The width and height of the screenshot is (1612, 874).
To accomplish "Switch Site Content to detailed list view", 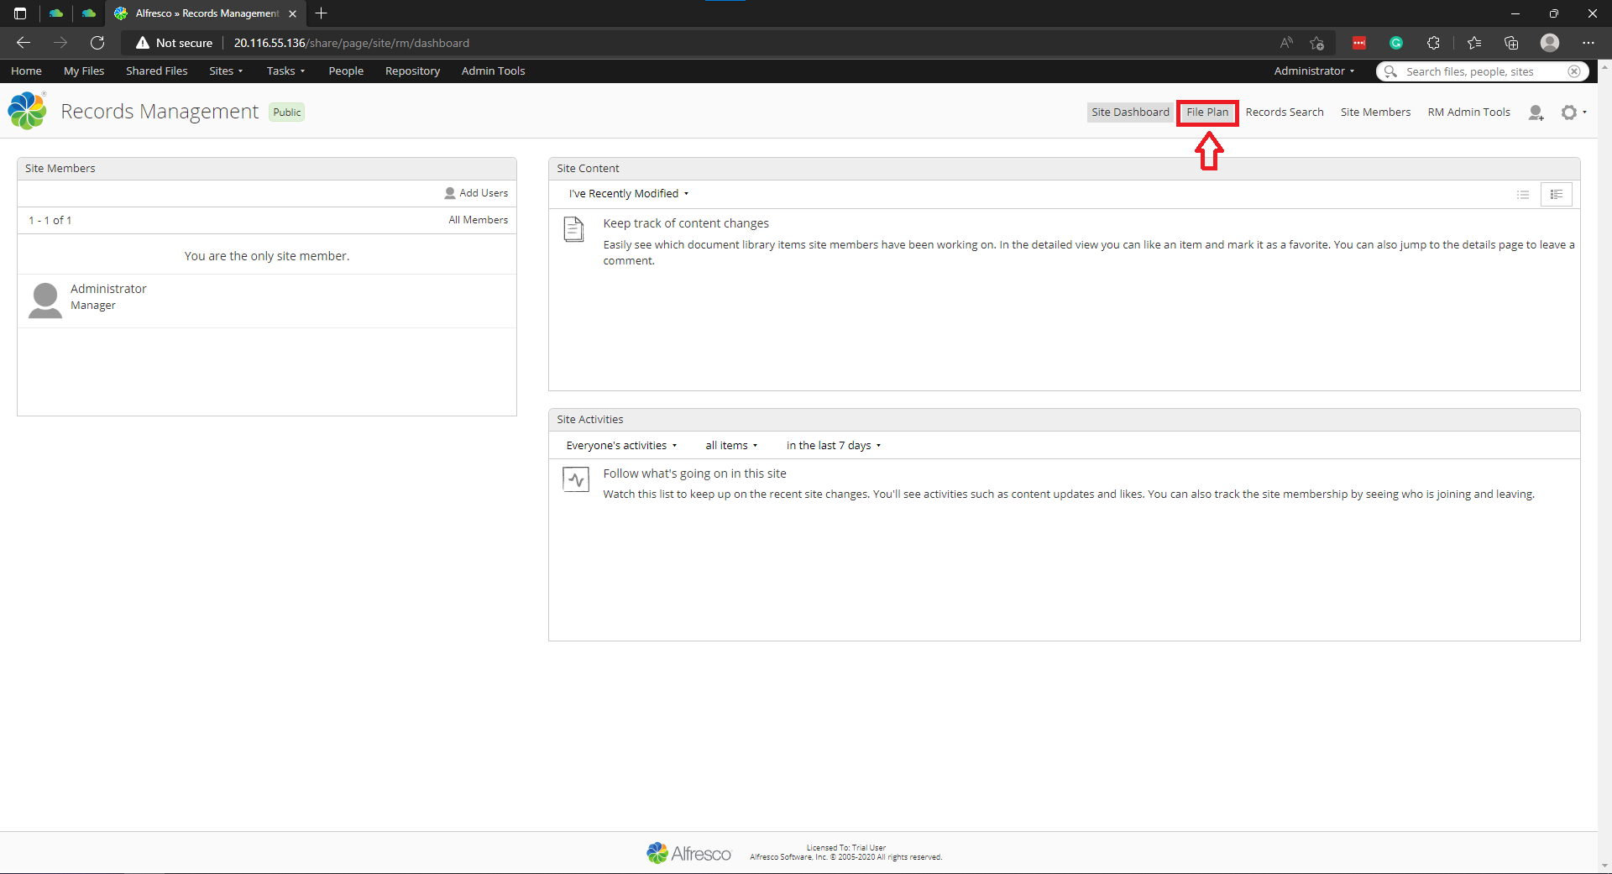I will coord(1556,195).
